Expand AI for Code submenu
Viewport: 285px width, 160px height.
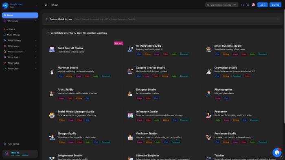(x=20, y=69)
